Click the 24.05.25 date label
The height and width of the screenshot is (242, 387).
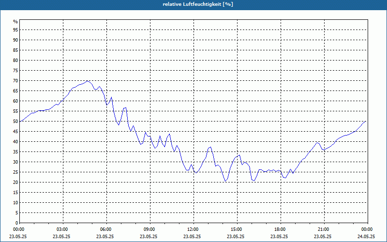(x=366, y=237)
